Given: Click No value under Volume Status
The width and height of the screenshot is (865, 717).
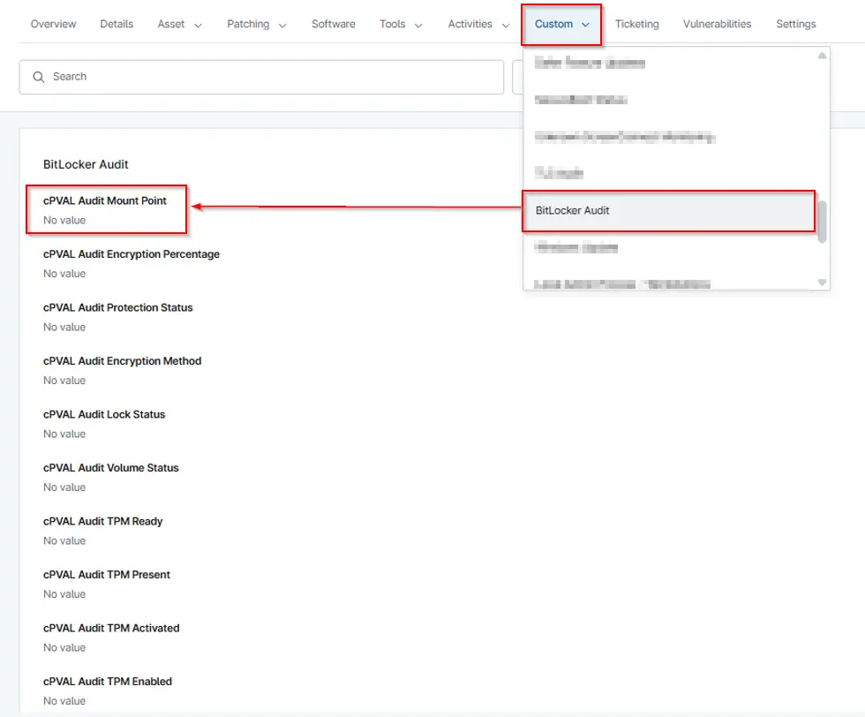Looking at the screenshot, I should (x=64, y=487).
